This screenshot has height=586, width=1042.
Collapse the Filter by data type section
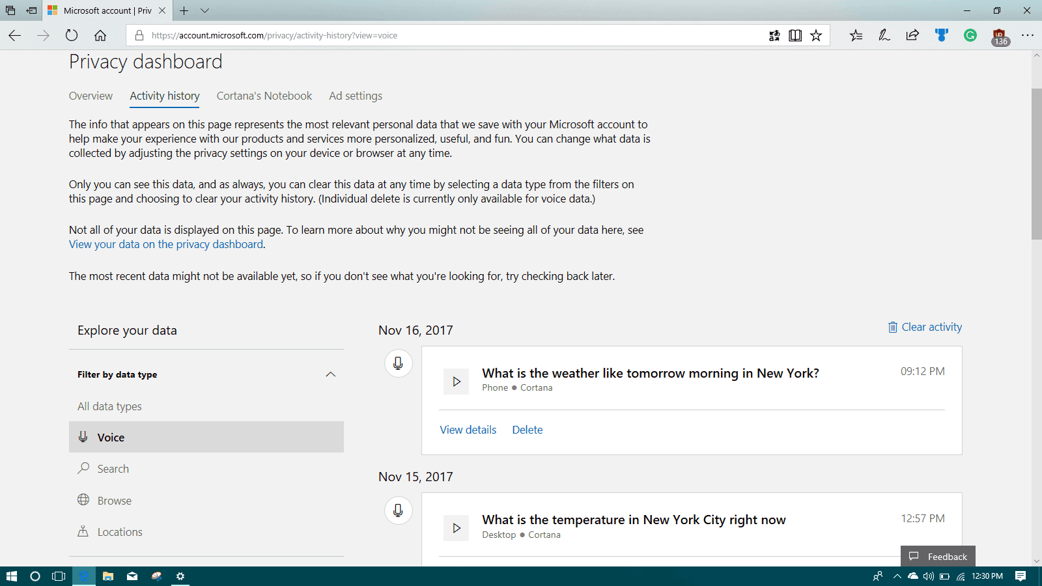331,374
